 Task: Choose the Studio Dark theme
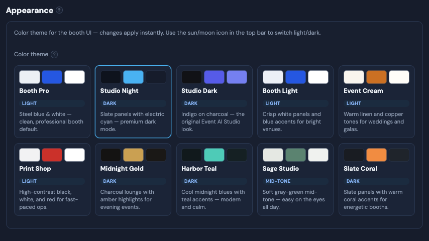pos(214,101)
